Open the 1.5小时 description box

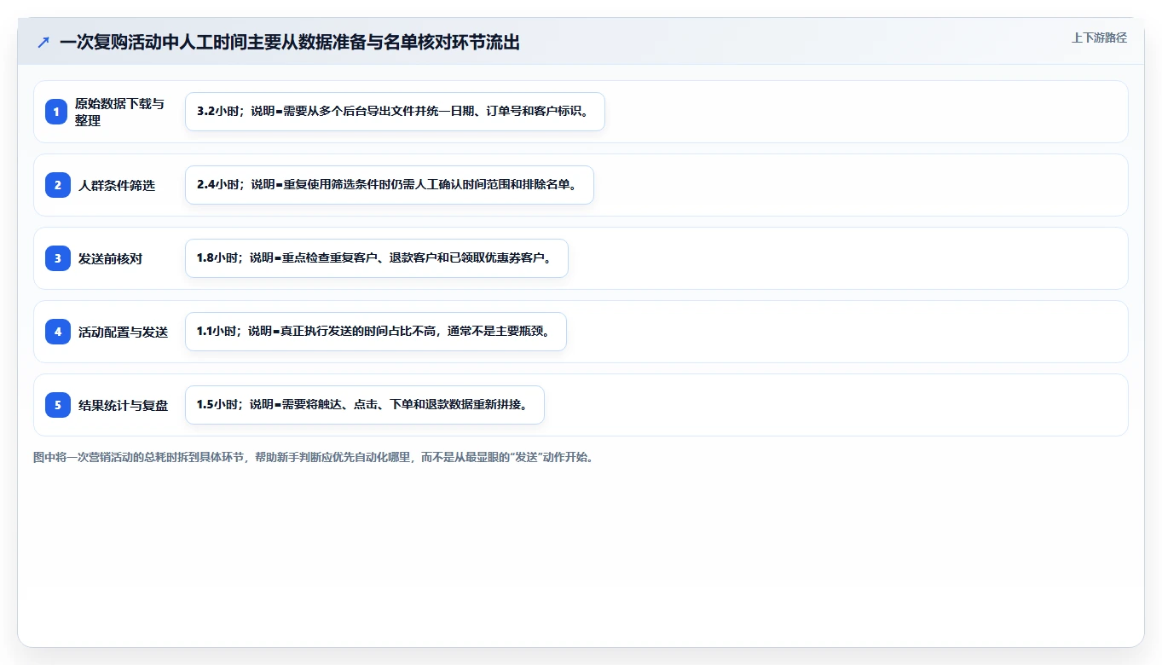tap(365, 405)
